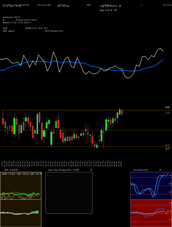Click the 'Stochastics & R' panel title

[141, 170]
